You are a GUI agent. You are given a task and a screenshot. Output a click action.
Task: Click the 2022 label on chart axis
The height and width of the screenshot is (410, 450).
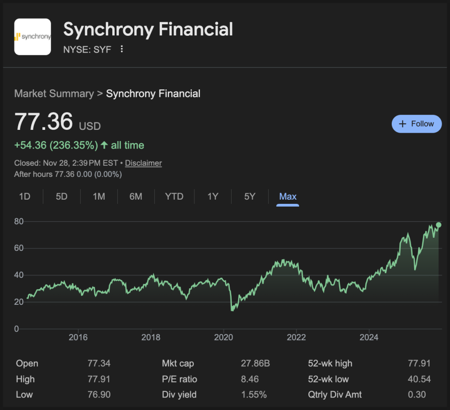coord(296,337)
